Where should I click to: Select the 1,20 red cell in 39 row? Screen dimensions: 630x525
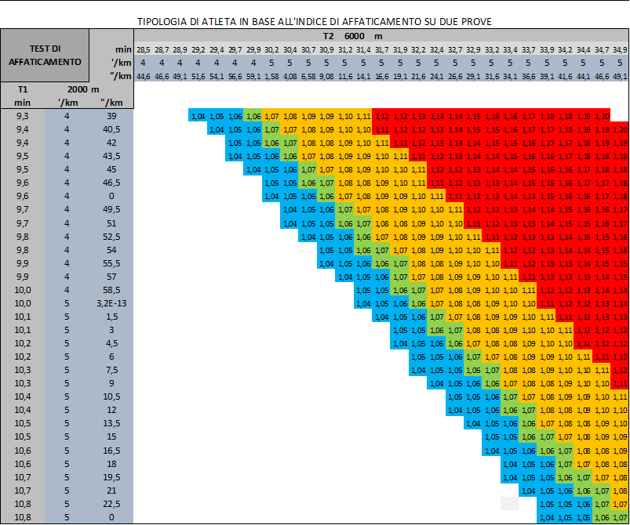602,117
